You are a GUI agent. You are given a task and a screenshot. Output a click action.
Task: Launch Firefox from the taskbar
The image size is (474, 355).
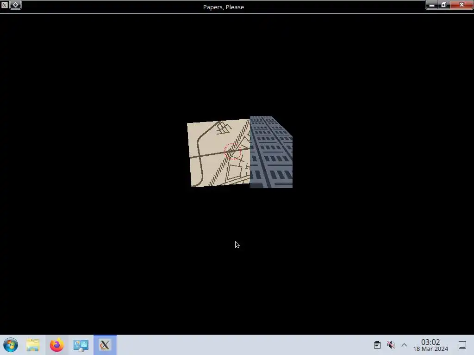(x=57, y=345)
